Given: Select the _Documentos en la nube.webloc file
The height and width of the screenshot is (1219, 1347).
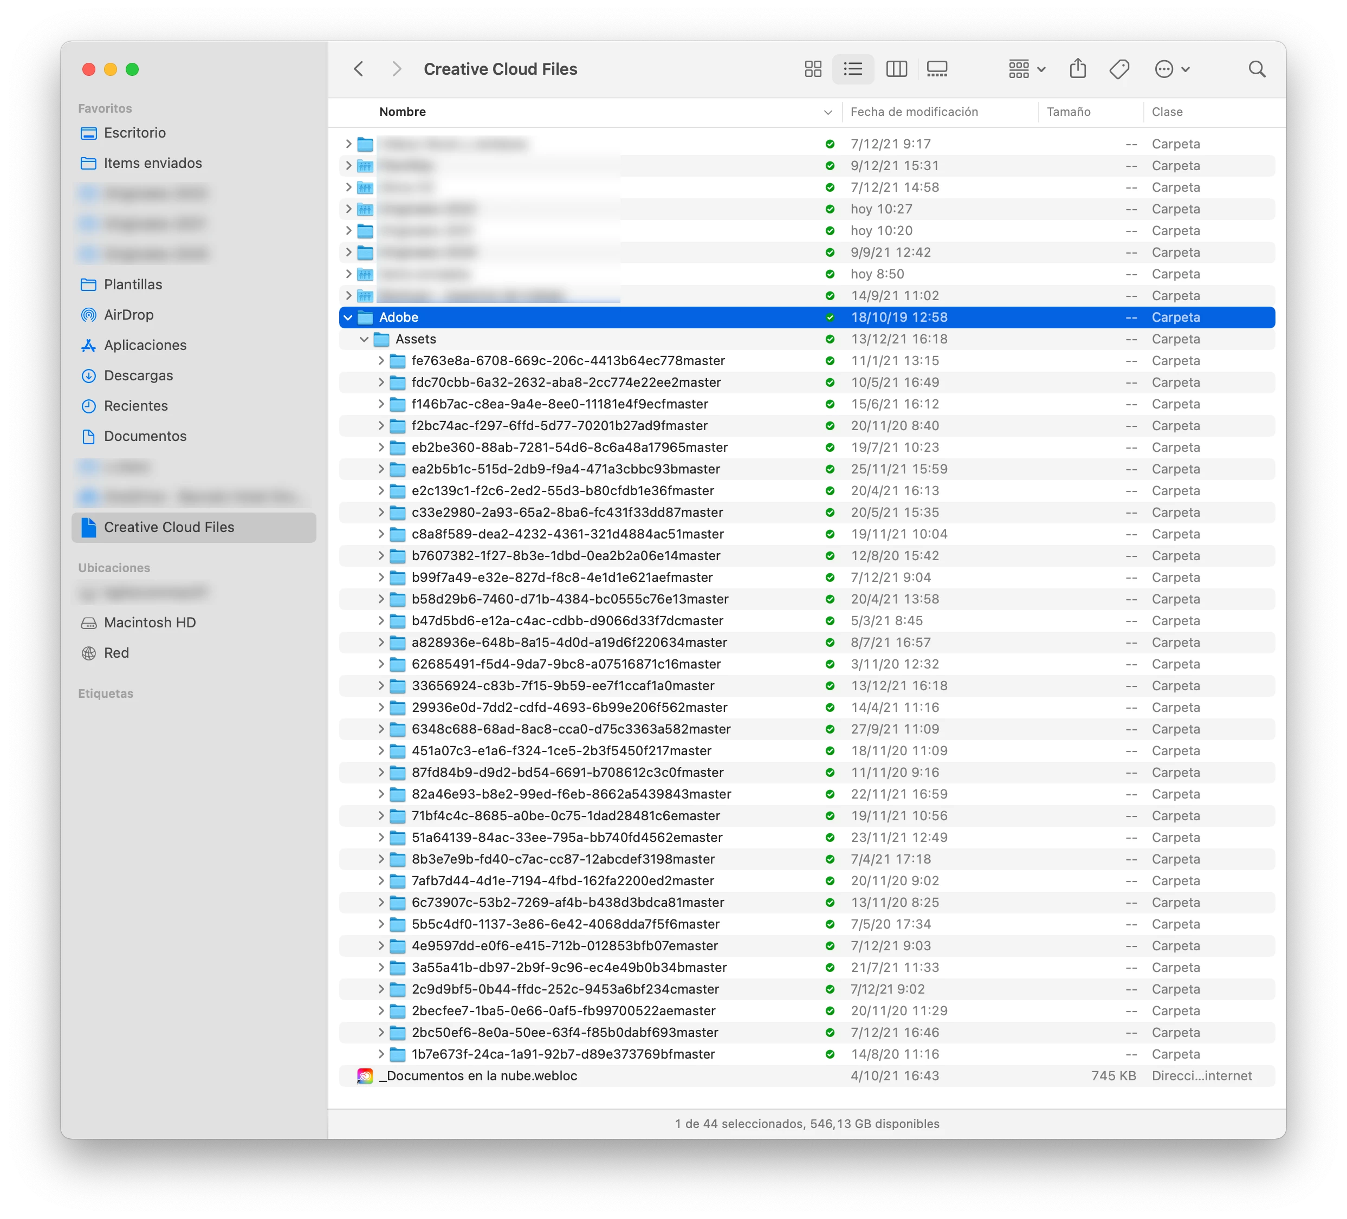Looking at the screenshot, I should [478, 1075].
